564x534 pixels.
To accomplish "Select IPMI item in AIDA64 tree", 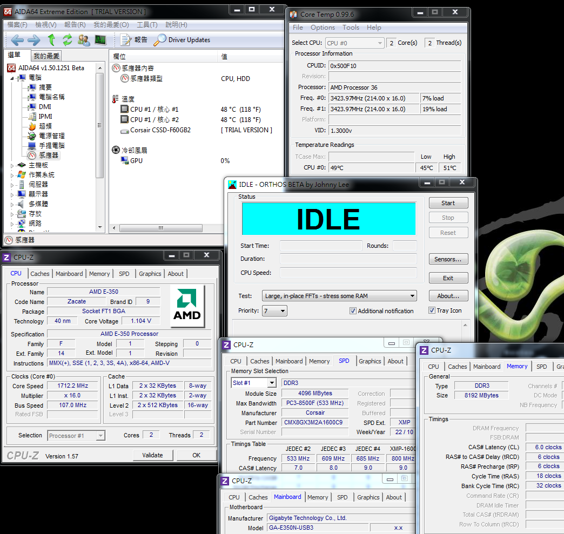I will tap(46, 117).
